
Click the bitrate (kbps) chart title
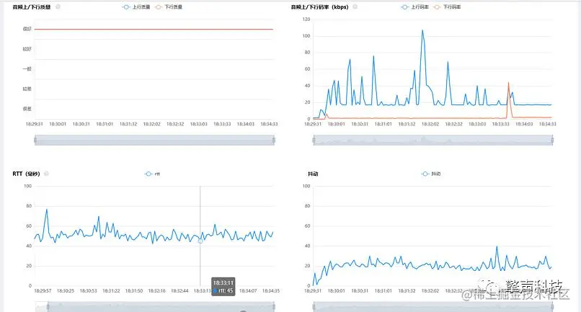[x=320, y=6]
